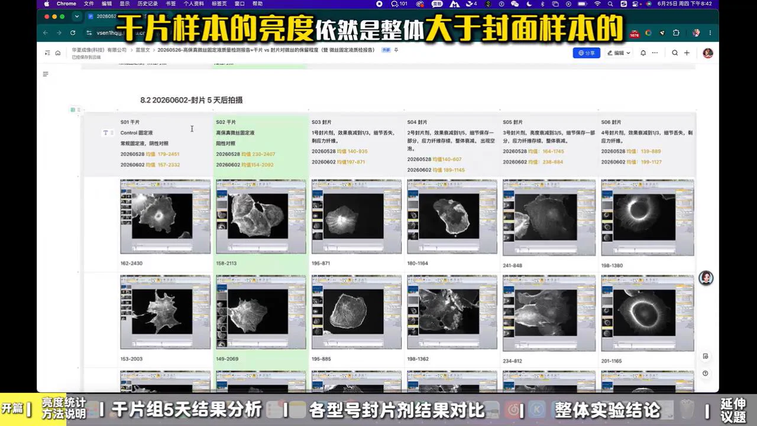Create new item with plus icon
Viewport: 757px width, 426px height.
tap(687, 53)
